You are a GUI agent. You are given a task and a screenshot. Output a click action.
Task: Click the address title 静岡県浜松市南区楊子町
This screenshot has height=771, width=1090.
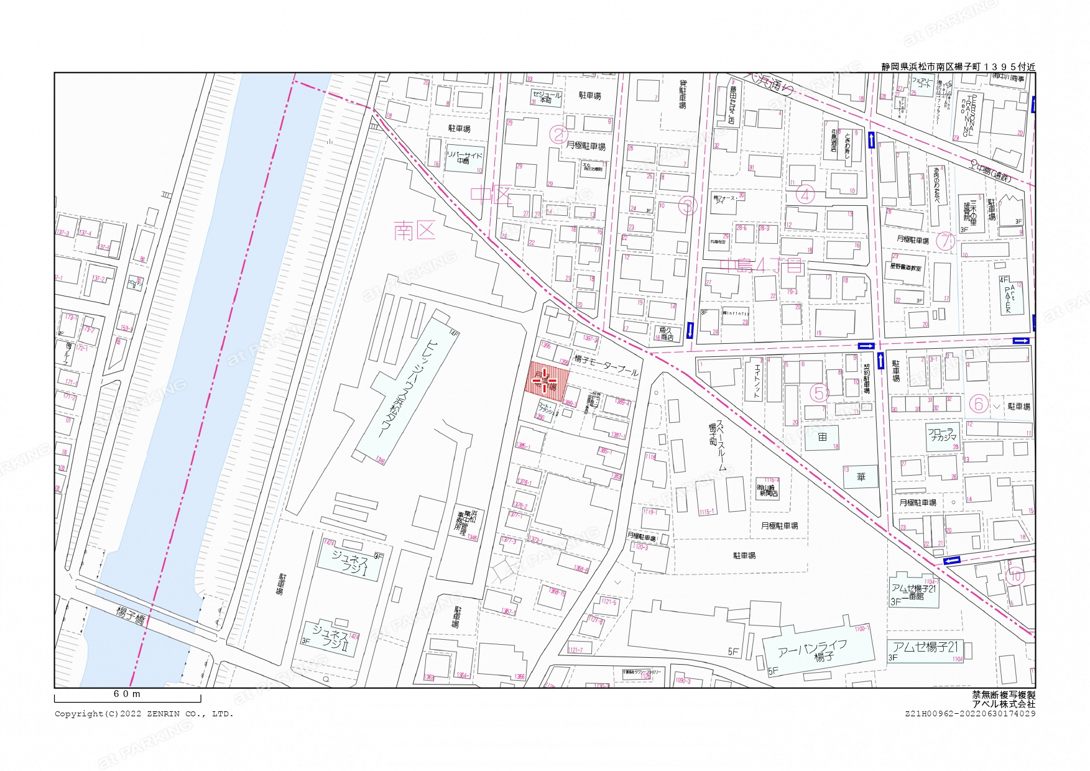(x=958, y=67)
